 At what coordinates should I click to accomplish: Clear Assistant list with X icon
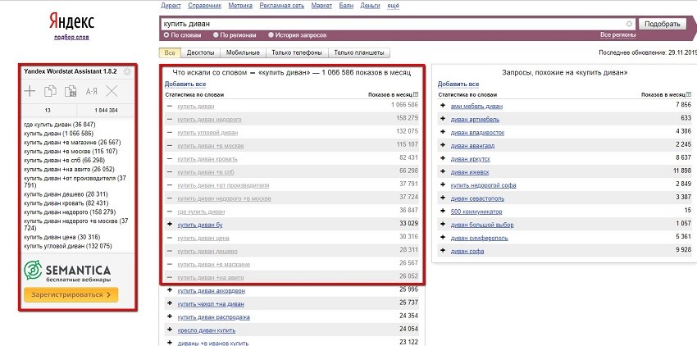click(112, 91)
